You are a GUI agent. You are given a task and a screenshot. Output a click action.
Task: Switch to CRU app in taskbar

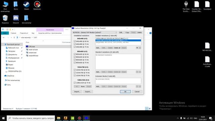86,118
